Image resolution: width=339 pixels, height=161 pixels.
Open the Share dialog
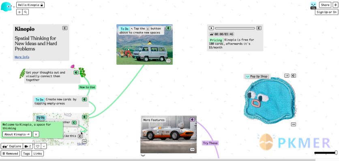325,5
